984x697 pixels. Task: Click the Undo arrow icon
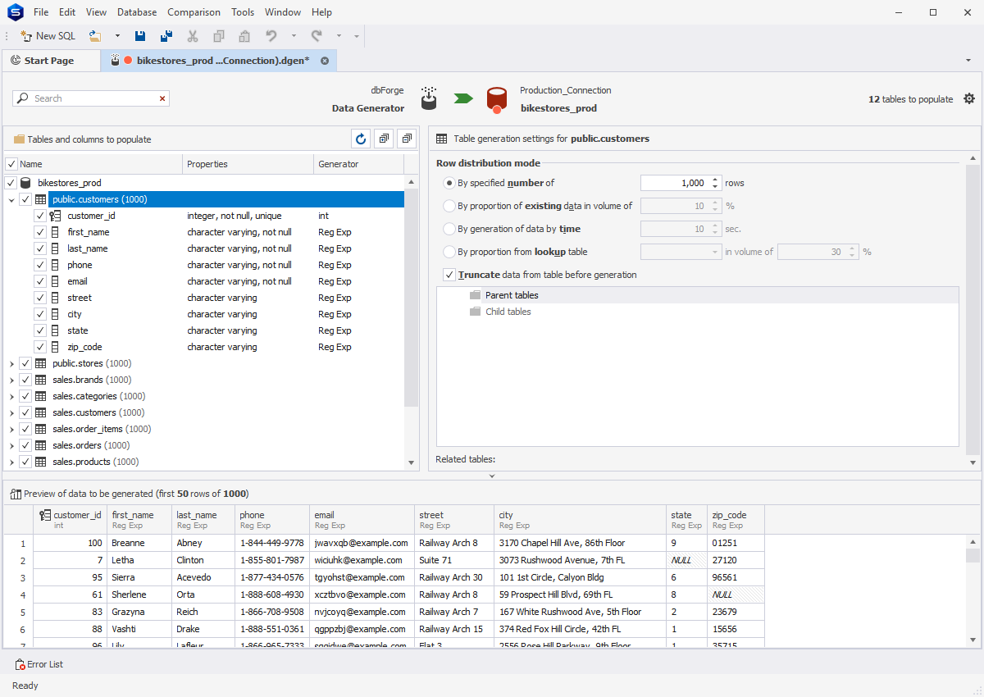pos(271,36)
